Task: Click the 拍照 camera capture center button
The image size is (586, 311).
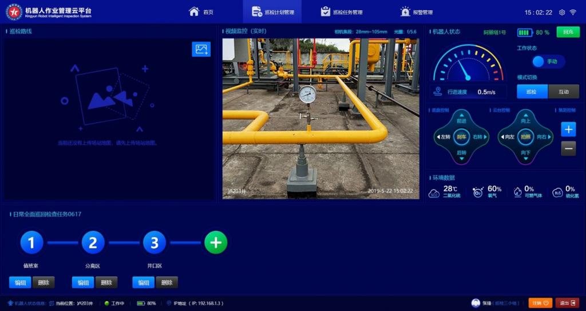Action: tap(525, 137)
